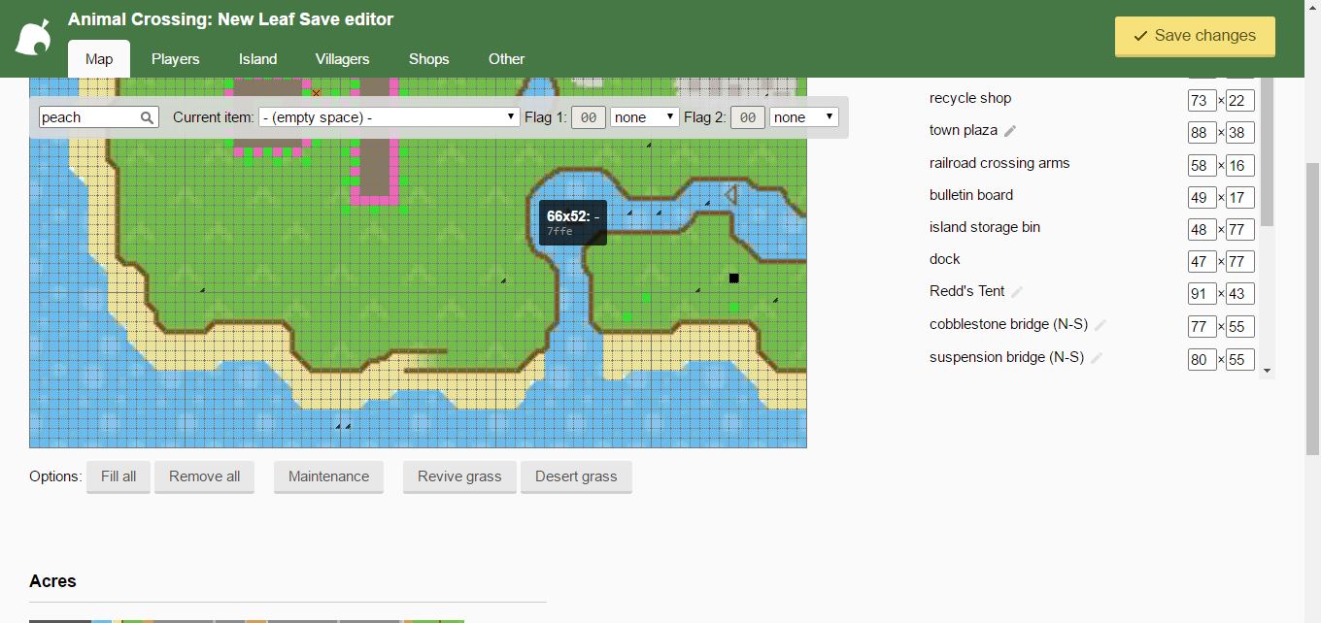The height and width of the screenshot is (623, 1321).
Task: Edit Redd's Tent using pencil icon
Action: pos(1017,292)
